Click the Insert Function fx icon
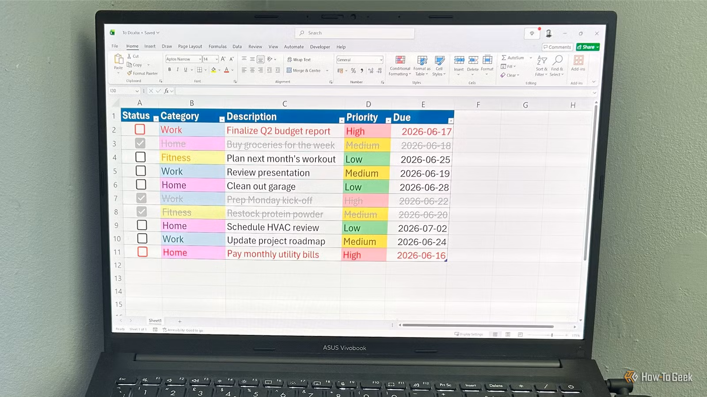This screenshot has width=707, height=397. [x=167, y=91]
